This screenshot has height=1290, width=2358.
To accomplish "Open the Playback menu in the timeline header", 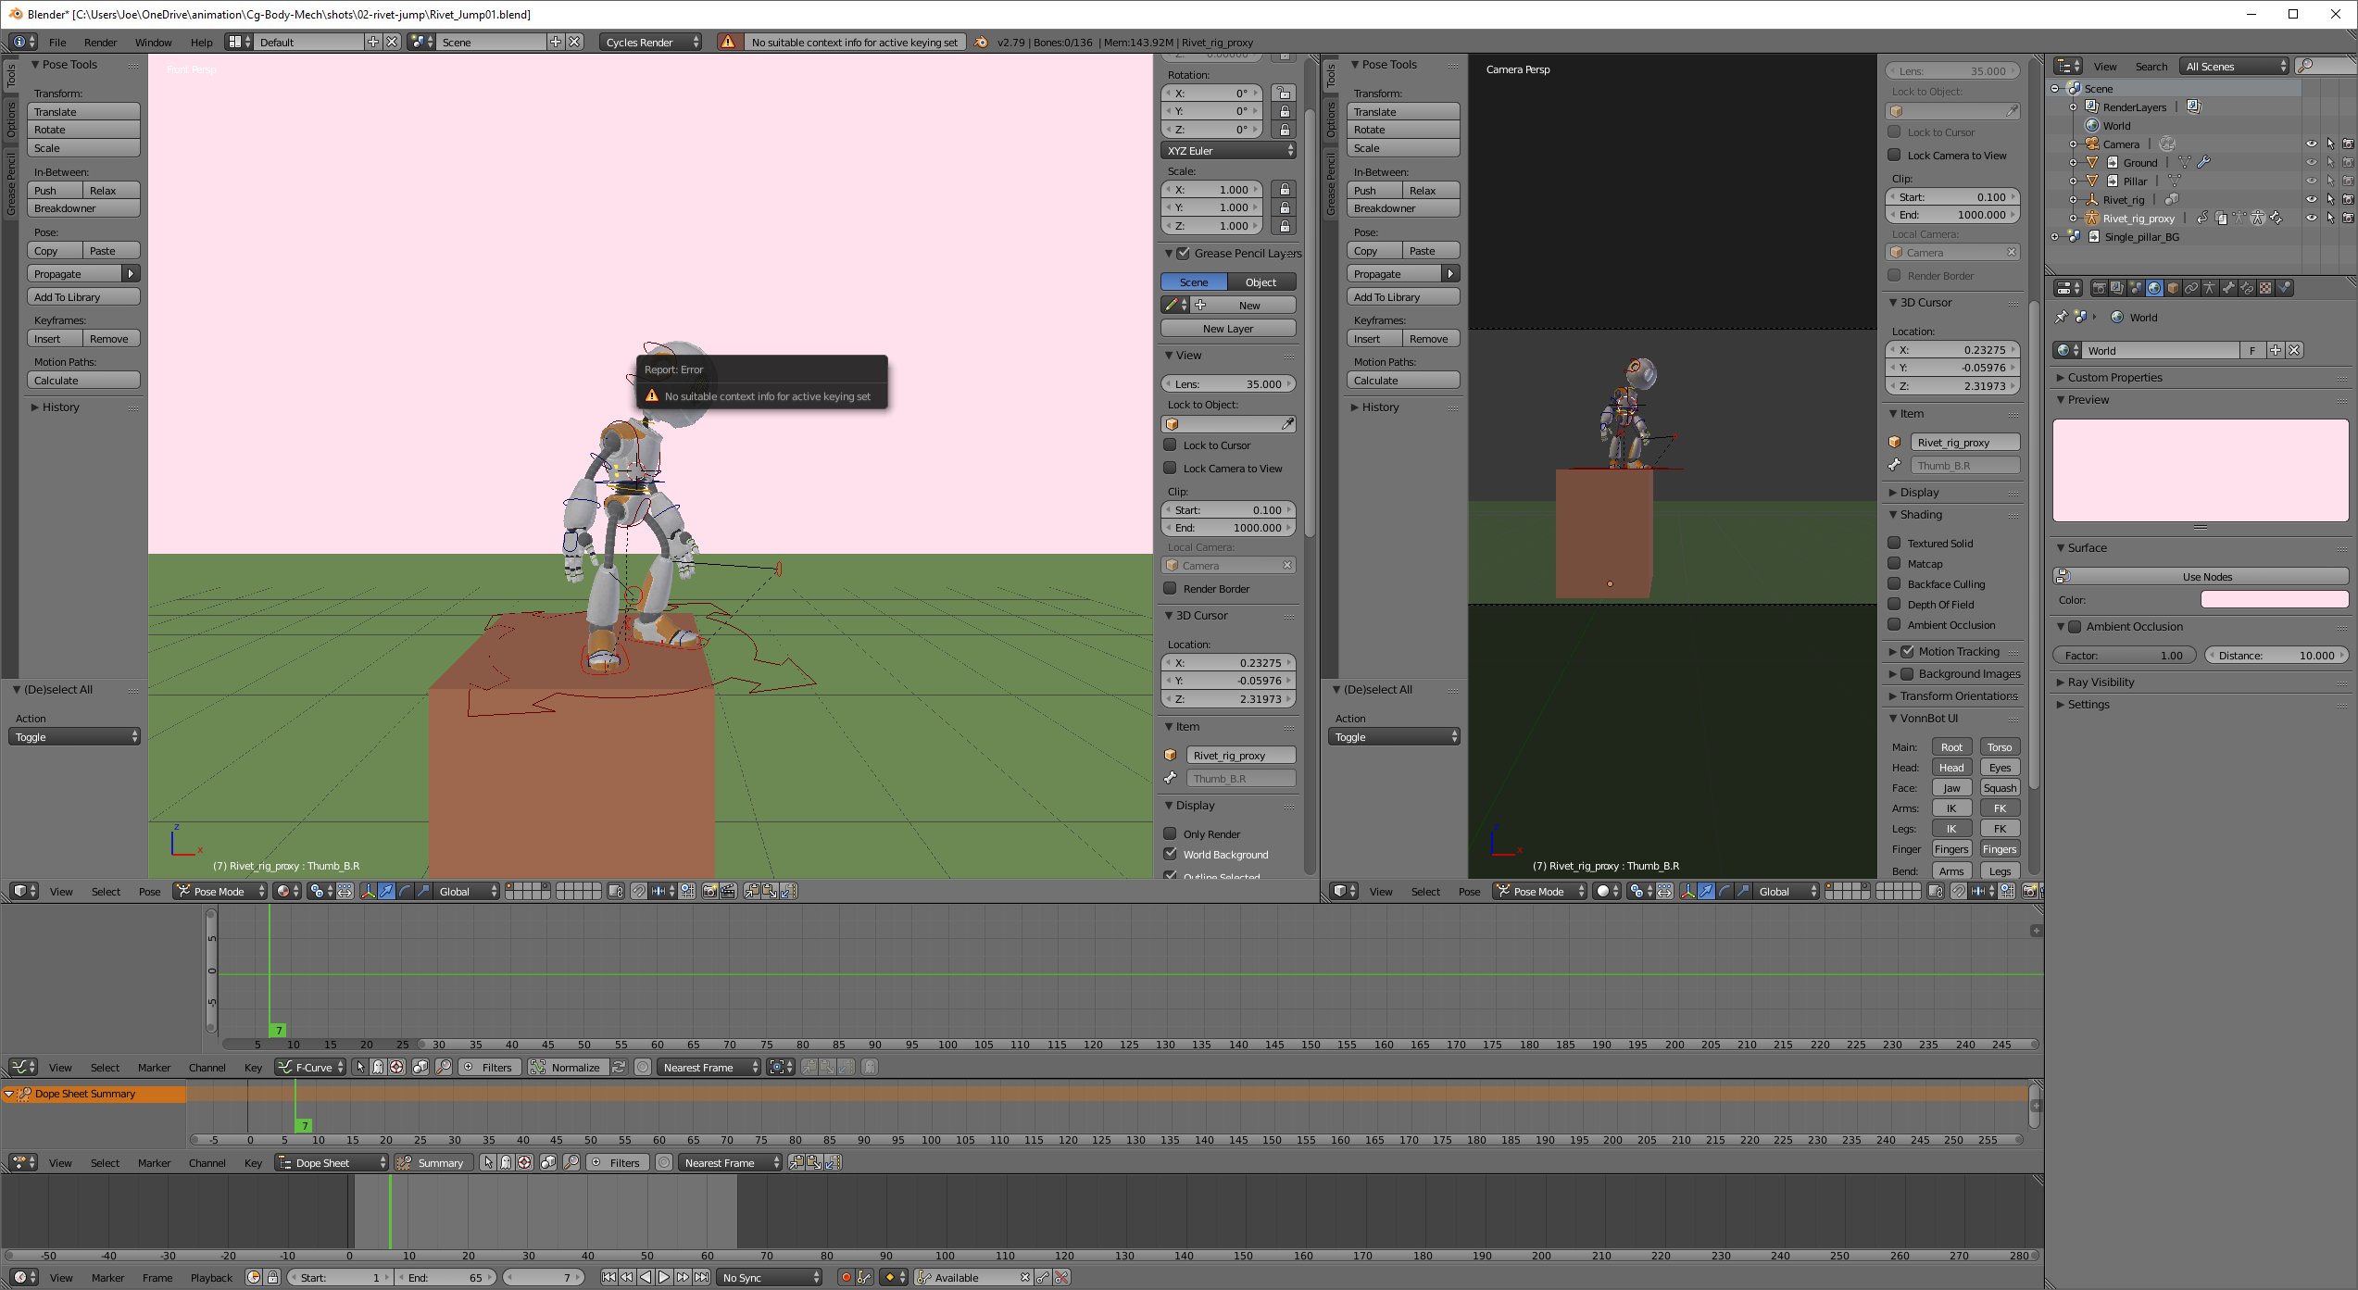I will coord(211,1278).
